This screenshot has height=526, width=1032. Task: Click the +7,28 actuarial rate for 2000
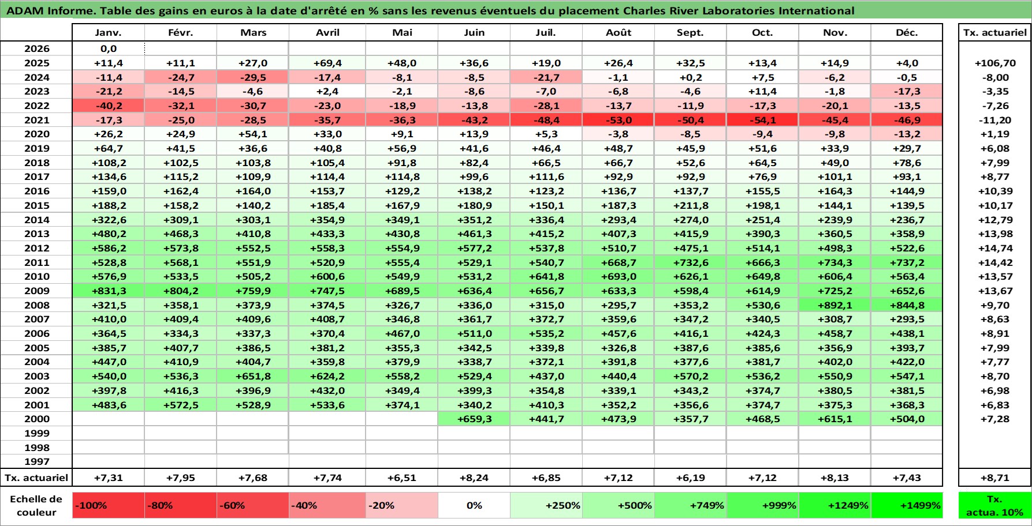click(995, 419)
